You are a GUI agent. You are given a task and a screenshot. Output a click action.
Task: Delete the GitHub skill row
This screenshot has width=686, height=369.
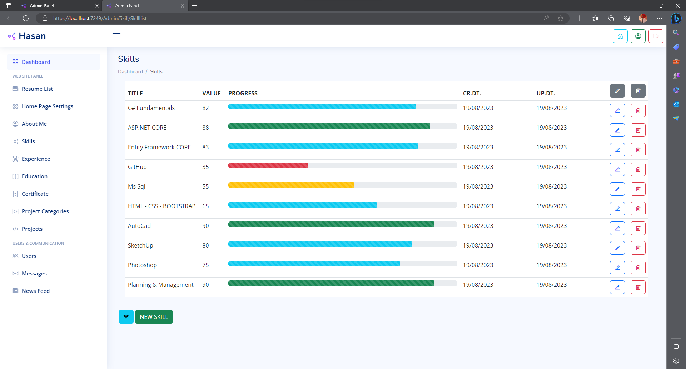pos(638,169)
